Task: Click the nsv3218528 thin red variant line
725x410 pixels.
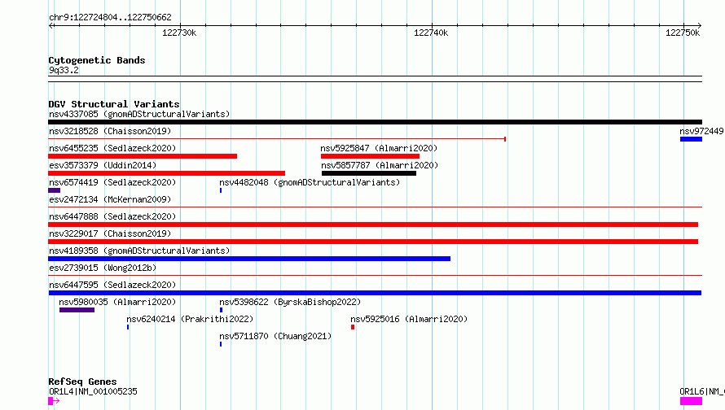Action: pyautogui.click(x=277, y=139)
